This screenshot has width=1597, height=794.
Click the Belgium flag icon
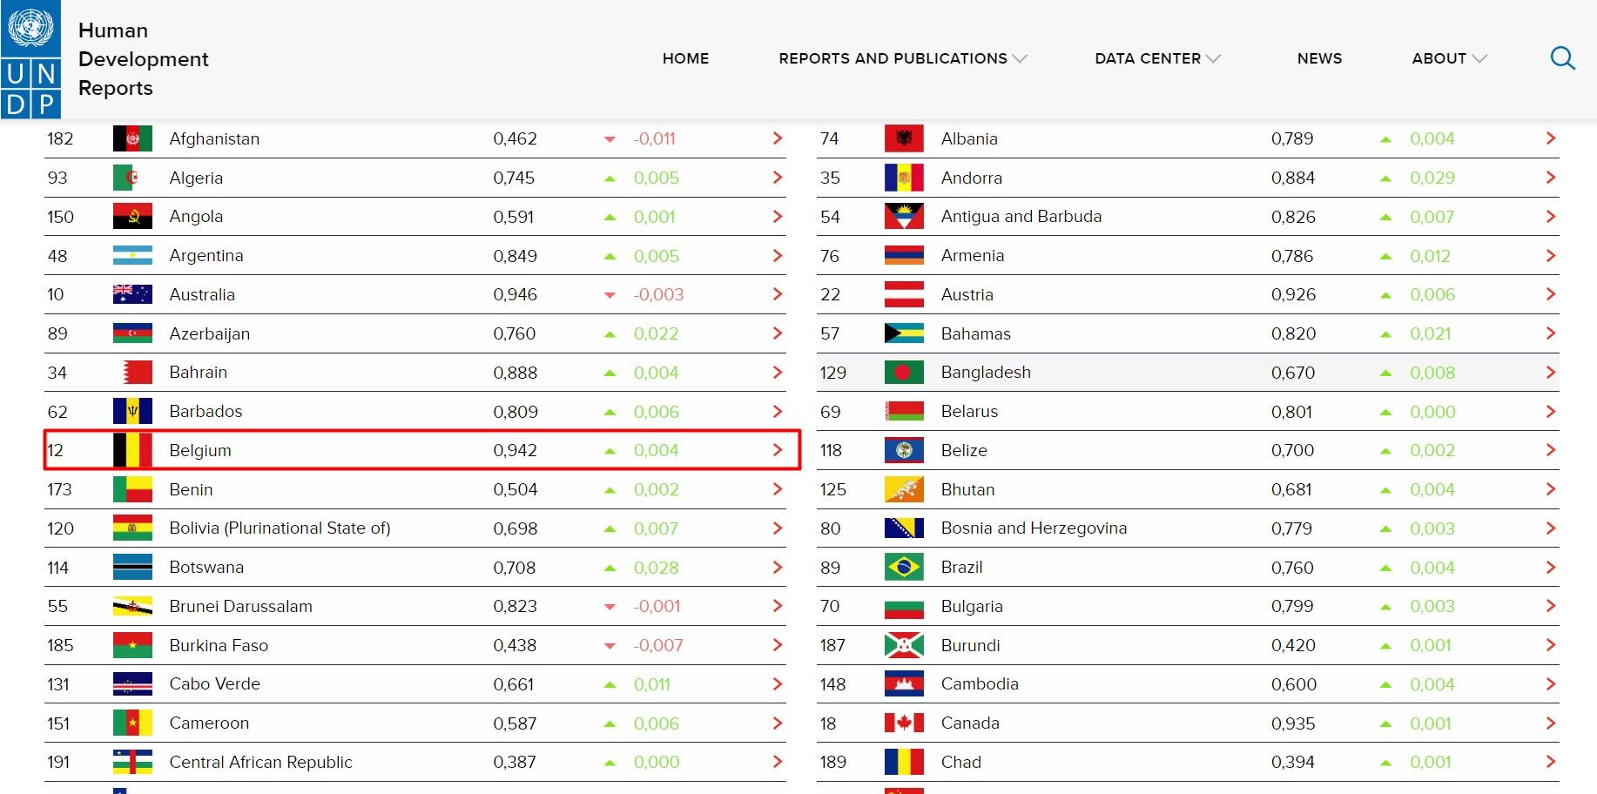click(x=132, y=450)
